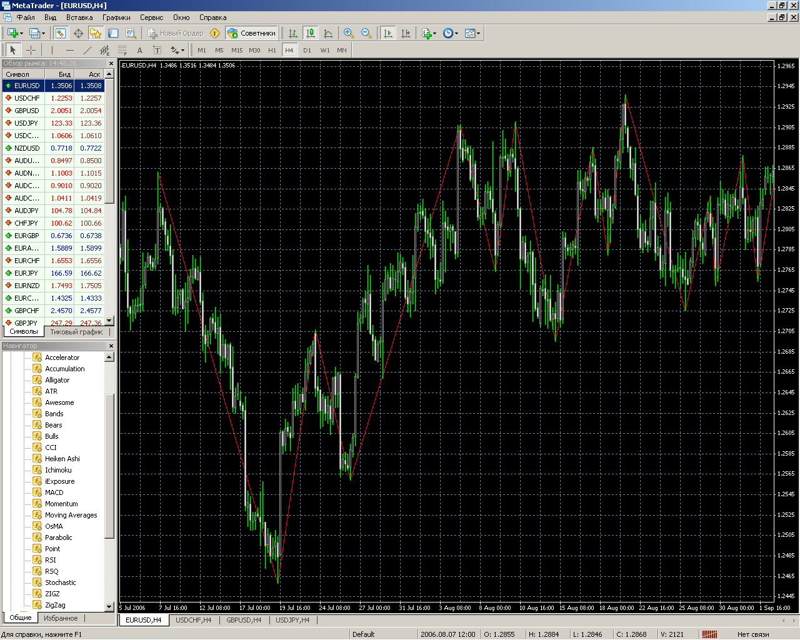Zoom out of the chart
This screenshot has width=800, height=640.
click(366, 33)
